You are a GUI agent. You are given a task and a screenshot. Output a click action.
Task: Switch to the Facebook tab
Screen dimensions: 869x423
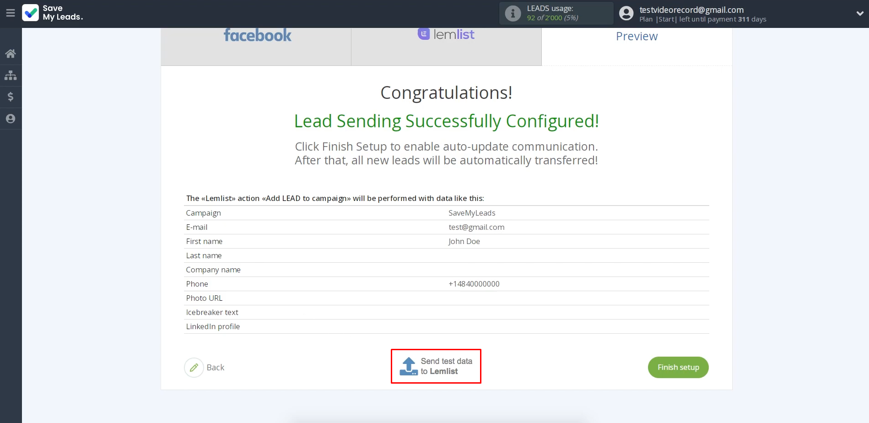[256, 47]
